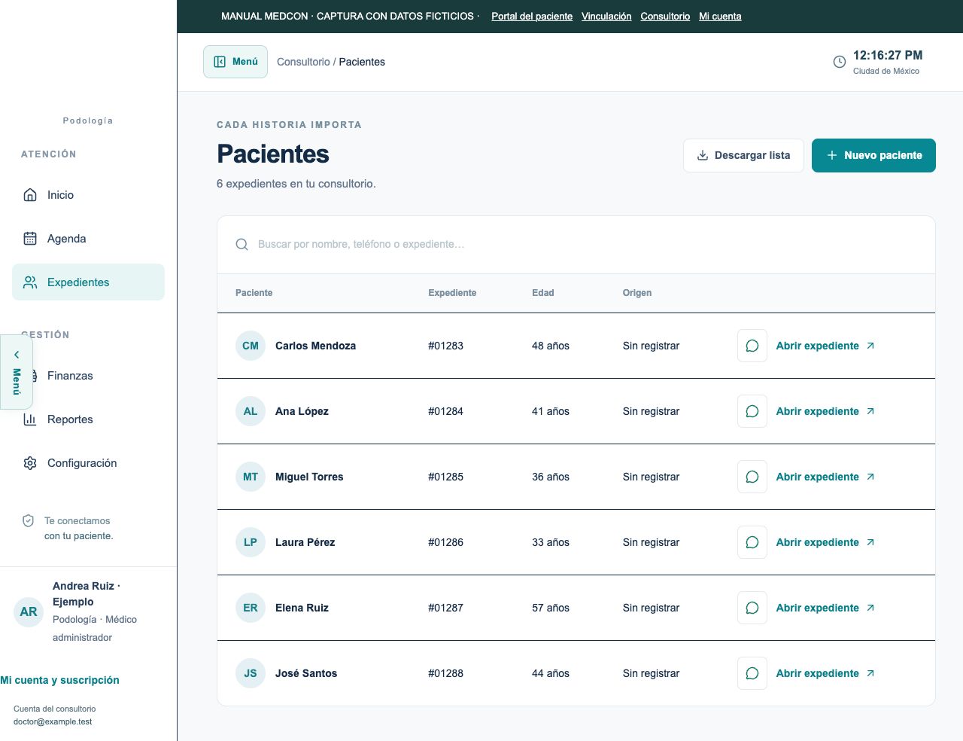
Task: Click the search magnifier icon
Action: pyautogui.click(x=242, y=245)
